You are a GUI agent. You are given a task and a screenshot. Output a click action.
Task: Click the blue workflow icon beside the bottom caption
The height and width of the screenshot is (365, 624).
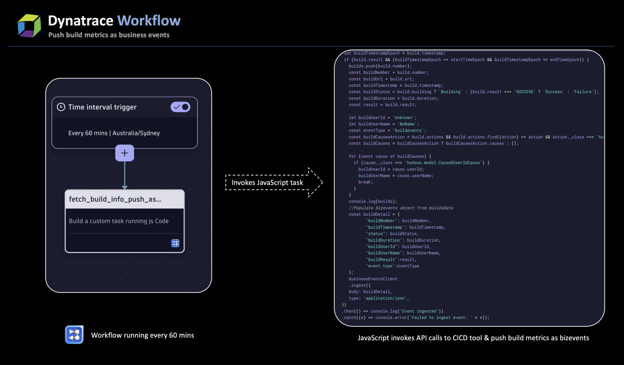pyautogui.click(x=74, y=335)
